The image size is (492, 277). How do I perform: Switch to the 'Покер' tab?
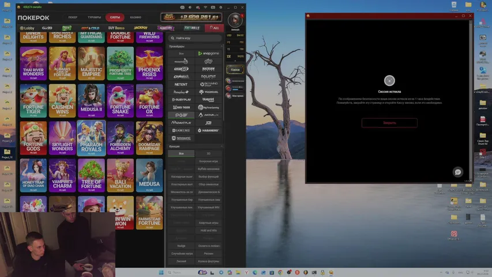[73, 17]
